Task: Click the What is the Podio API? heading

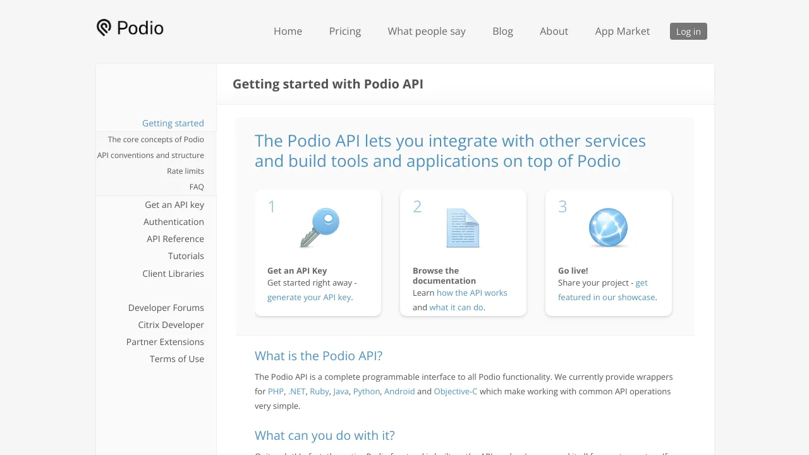Action: coord(319,356)
